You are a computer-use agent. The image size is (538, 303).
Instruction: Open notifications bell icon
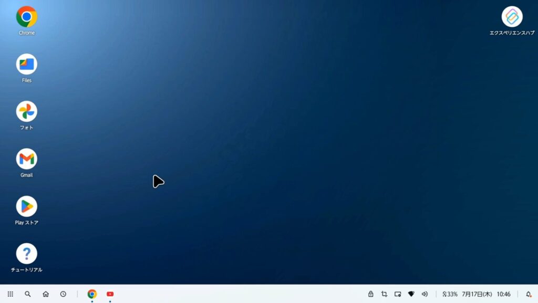coord(529,294)
